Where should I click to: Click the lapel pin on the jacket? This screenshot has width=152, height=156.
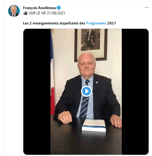97,82
